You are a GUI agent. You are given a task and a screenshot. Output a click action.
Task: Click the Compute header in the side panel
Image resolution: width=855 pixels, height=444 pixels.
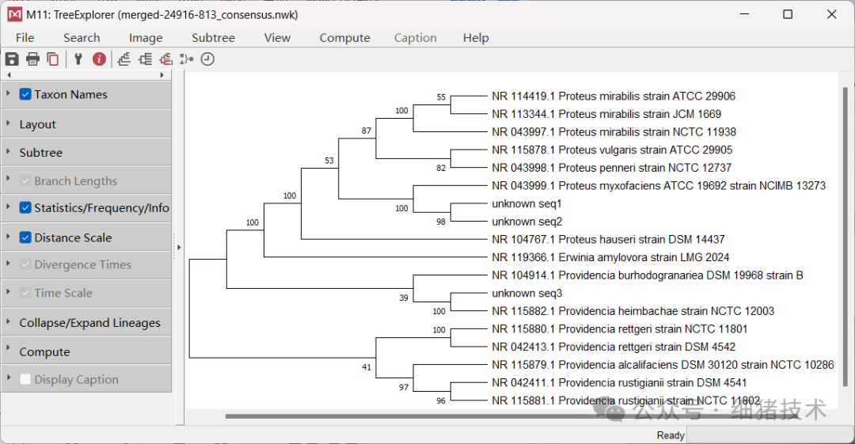(x=44, y=352)
